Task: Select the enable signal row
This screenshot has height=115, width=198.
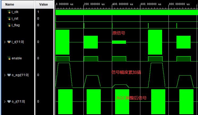Action: click(27, 58)
